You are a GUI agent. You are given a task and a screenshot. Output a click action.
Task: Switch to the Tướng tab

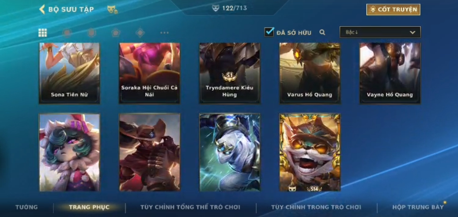[26, 207]
